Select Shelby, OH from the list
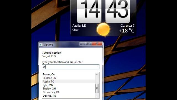Image resolution: width=177 pixels, height=100 pixels. coord(69,89)
